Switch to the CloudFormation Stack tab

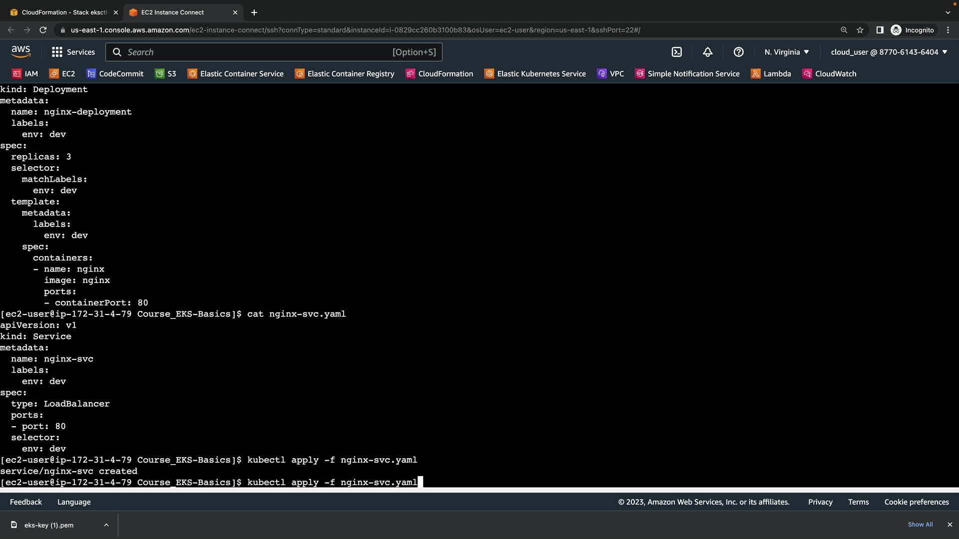click(64, 12)
